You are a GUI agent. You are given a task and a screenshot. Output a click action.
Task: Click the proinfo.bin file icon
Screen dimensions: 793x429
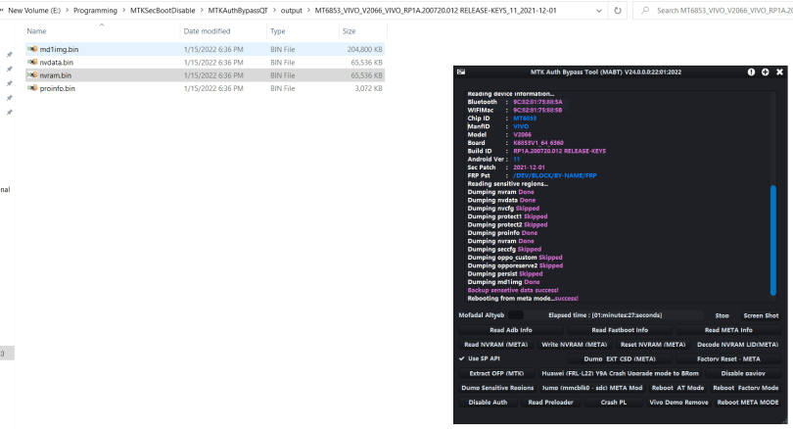pyautogui.click(x=32, y=88)
